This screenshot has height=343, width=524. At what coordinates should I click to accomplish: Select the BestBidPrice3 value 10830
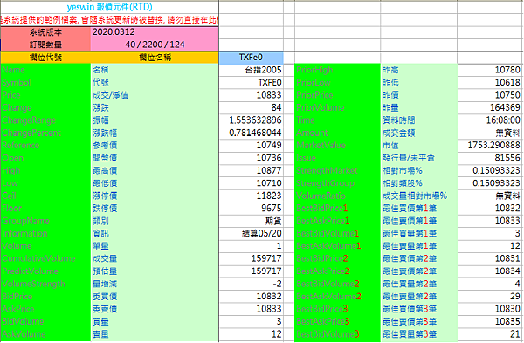click(490, 309)
